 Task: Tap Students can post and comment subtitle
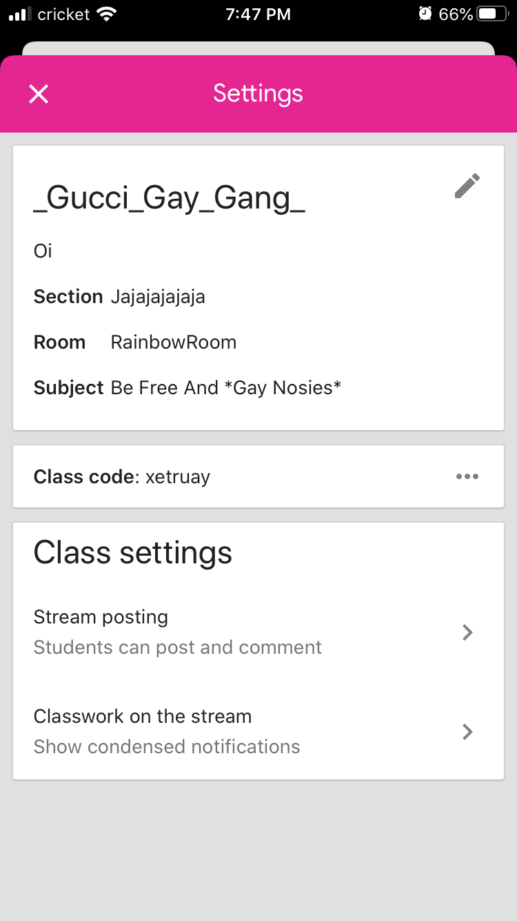(178, 648)
